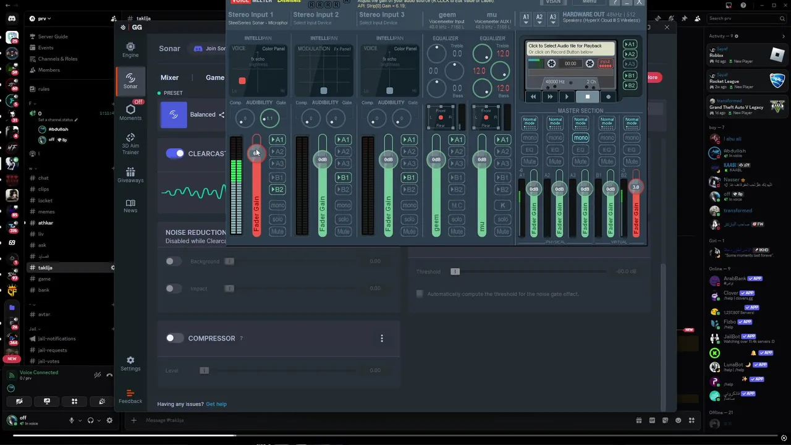Viewport: 791px width, 445px height.
Task: Open the 3D Aim Trainer
Action: (x=130, y=144)
